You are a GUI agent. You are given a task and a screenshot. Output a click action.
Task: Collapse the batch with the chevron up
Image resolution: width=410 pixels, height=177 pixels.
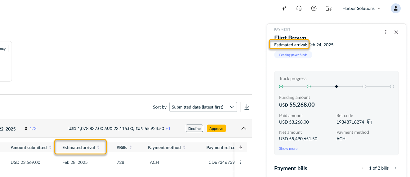coord(244,129)
